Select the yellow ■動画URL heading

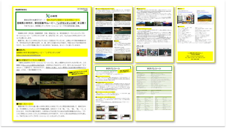point(21,50)
